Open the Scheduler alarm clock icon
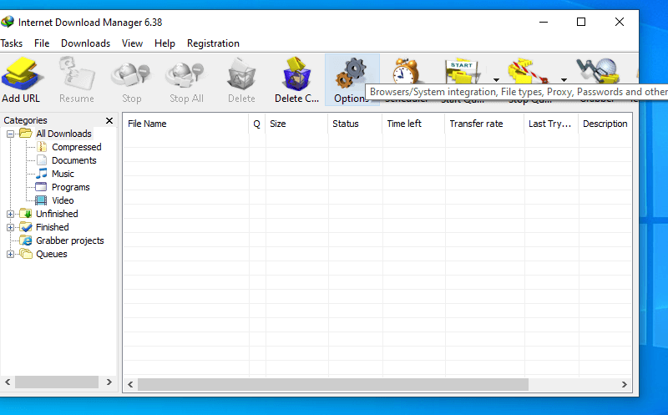This screenshot has width=668, height=415. [406, 71]
